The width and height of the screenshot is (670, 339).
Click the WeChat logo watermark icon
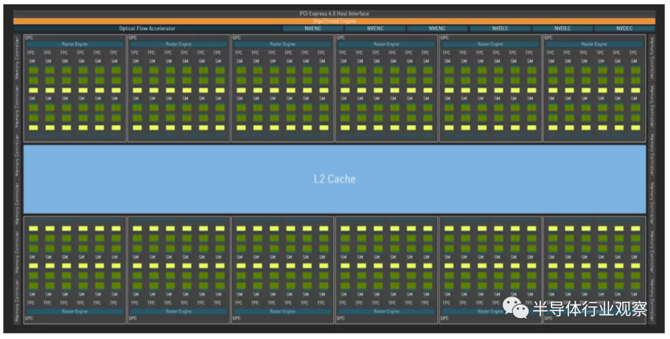[515, 308]
